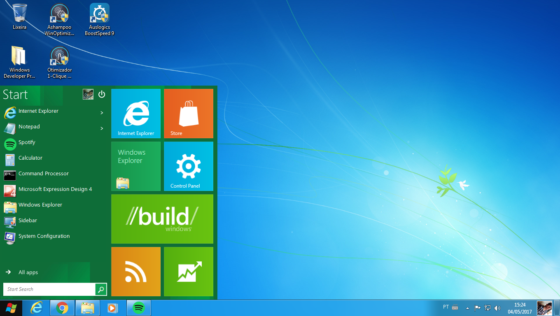Open the volume speaker tray icon
This screenshot has width=560, height=316.
pyautogui.click(x=497, y=308)
